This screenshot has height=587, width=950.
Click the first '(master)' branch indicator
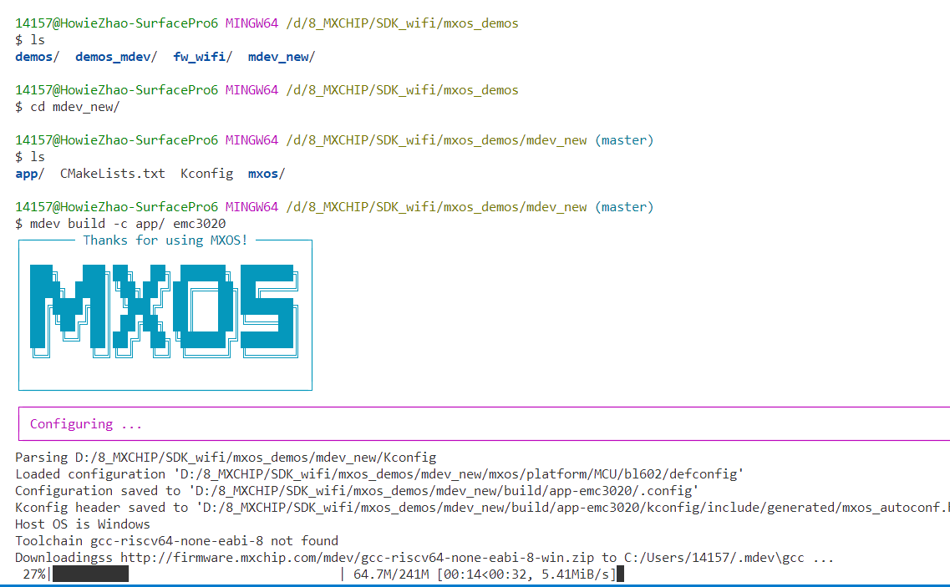tap(624, 140)
